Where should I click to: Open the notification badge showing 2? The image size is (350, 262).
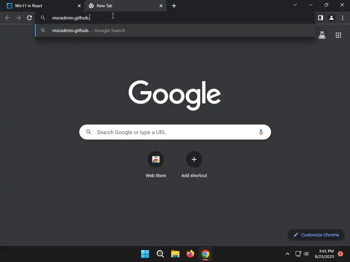pos(340,254)
